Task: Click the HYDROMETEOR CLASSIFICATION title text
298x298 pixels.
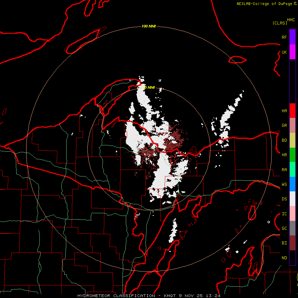Action: click(x=116, y=296)
